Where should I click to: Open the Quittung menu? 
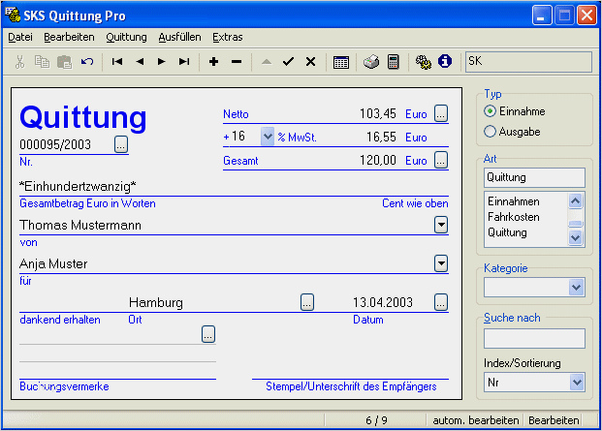[x=126, y=37]
